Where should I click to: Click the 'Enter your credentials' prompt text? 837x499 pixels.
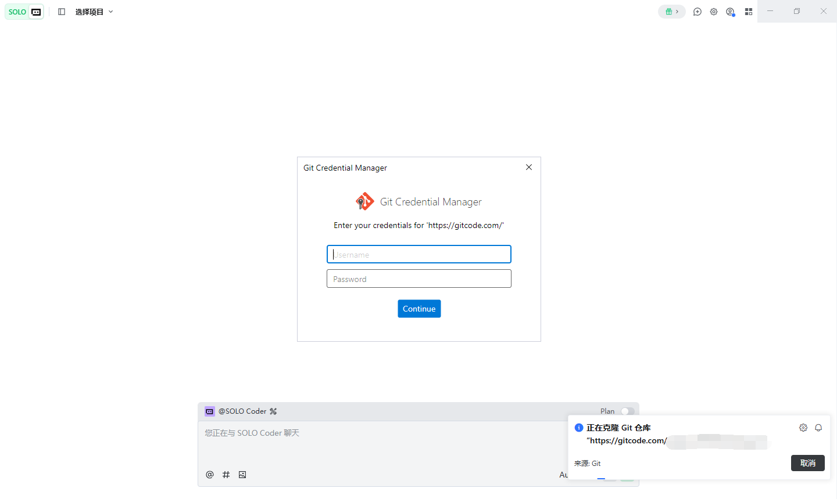tap(419, 225)
